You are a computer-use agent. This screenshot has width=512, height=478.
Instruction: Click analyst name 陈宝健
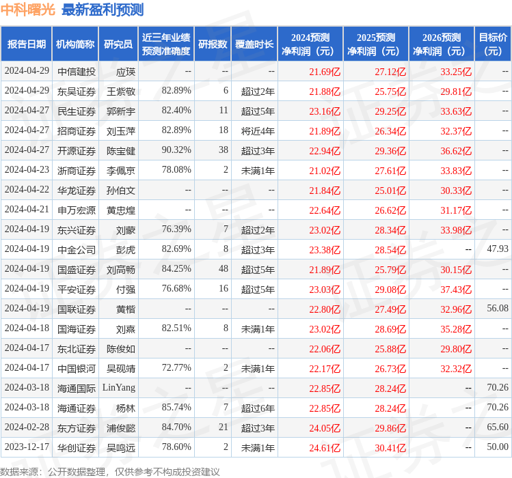tap(121, 151)
